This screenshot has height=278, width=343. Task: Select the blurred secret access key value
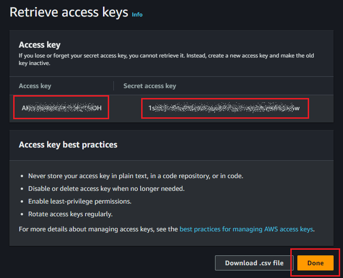click(224, 108)
